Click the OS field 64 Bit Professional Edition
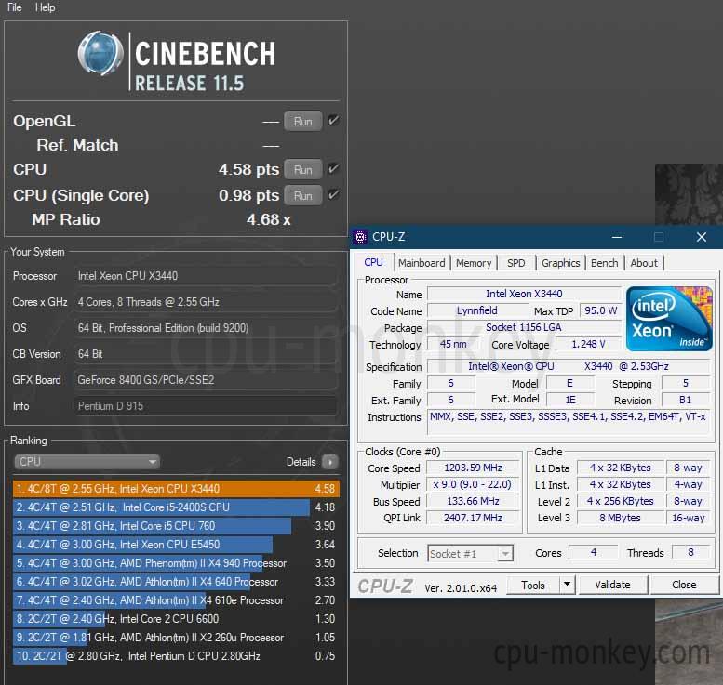 pos(206,328)
